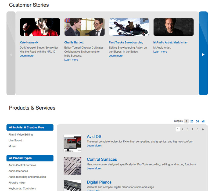Open the Charlie Bartlett story title

(x=74, y=42)
